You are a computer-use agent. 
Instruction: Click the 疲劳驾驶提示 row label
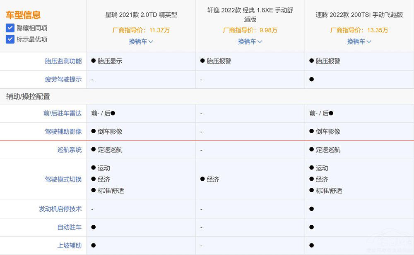(x=63, y=79)
